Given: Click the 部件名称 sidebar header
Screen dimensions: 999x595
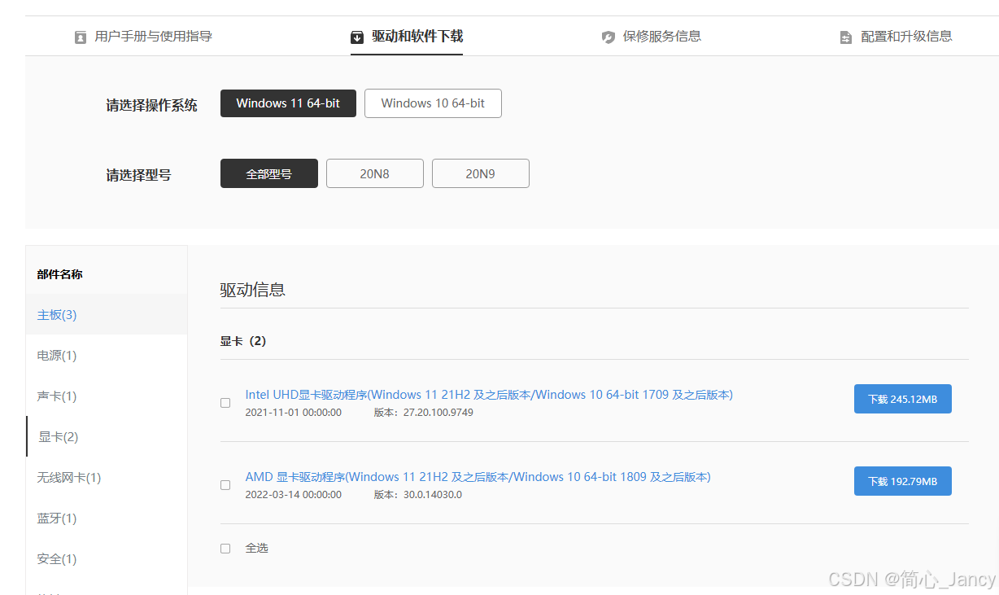Looking at the screenshot, I should click(59, 274).
